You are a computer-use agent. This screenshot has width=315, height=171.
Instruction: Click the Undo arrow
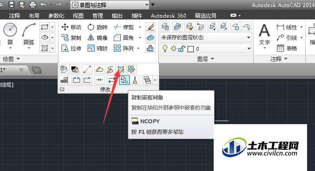coord(43,4)
